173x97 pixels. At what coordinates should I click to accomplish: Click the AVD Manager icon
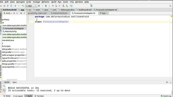pyautogui.click(x=64, y=6)
